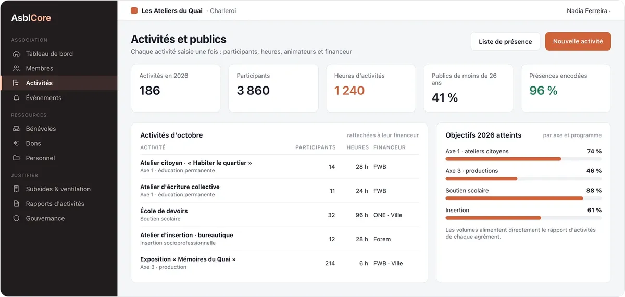Click the Subsides & ventilation document icon
The width and height of the screenshot is (625, 297).
click(16, 189)
